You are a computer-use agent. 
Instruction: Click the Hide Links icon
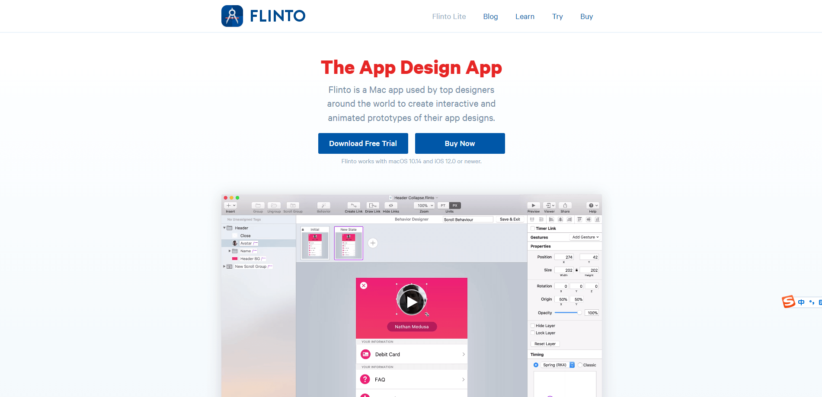(391, 206)
